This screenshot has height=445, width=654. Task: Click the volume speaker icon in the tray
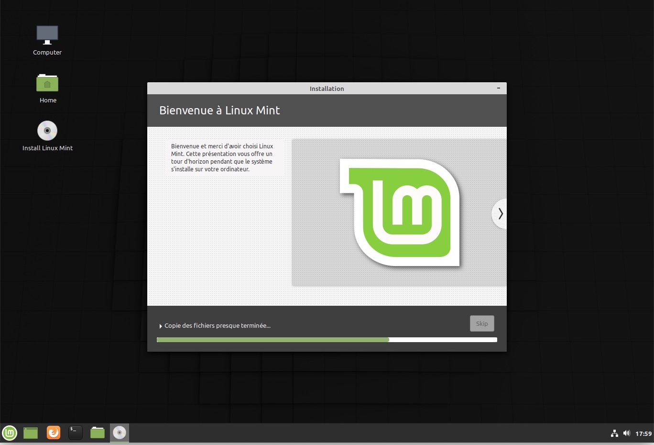(627, 434)
